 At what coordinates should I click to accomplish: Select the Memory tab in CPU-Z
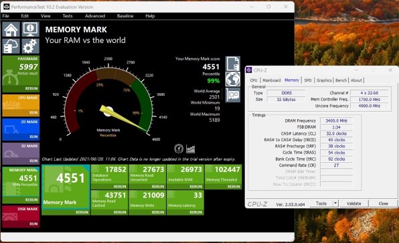pyautogui.click(x=292, y=80)
